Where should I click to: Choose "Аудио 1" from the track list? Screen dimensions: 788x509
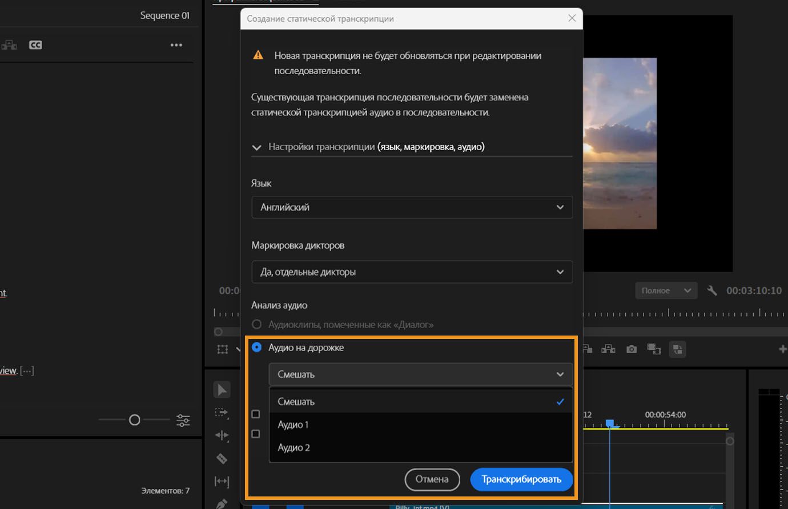293,425
